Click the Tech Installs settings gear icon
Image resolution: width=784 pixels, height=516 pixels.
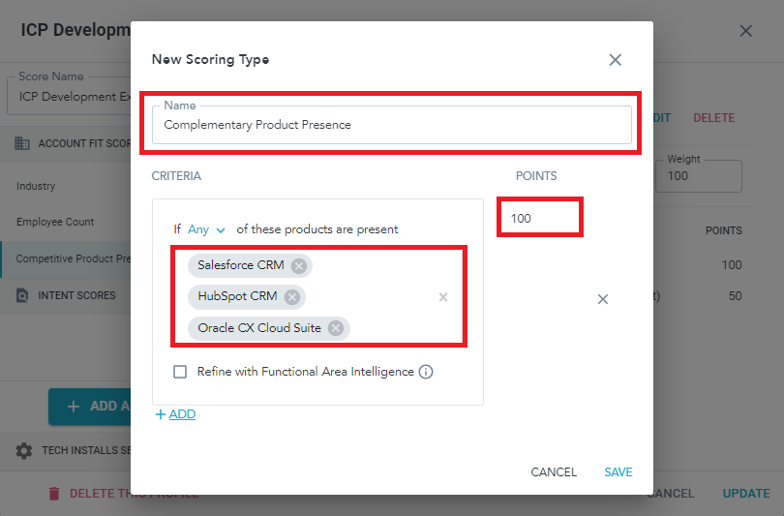click(x=24, y=451)
